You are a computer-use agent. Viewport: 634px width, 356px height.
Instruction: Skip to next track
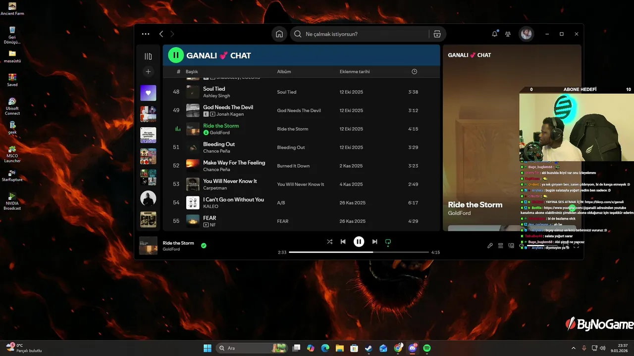[374, 242]
